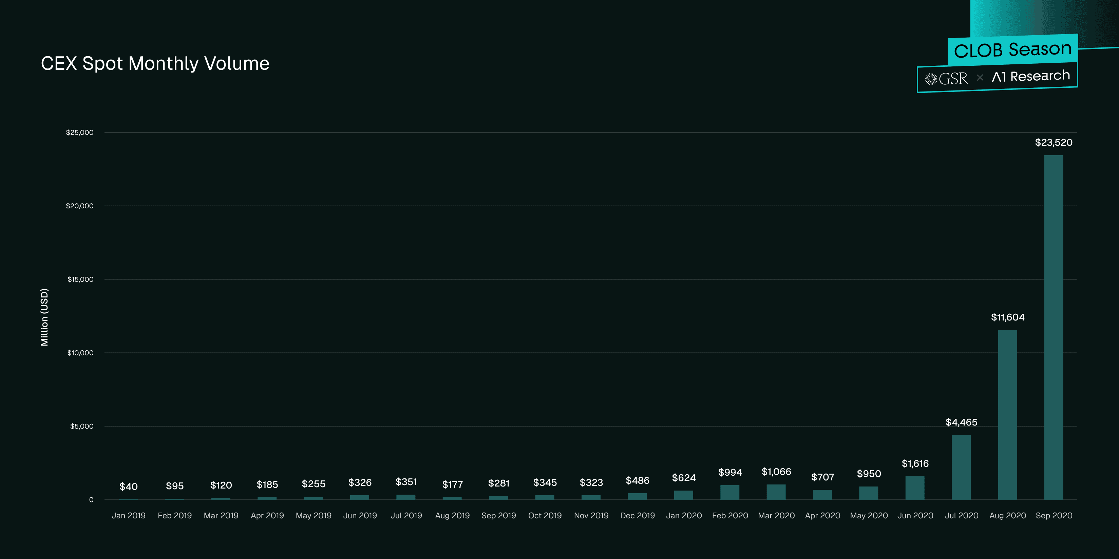Image resolution: width=1119 pixels, height=559 pixels.
Task: Click the Mar 2020 axis label
Action: point(776,516)
